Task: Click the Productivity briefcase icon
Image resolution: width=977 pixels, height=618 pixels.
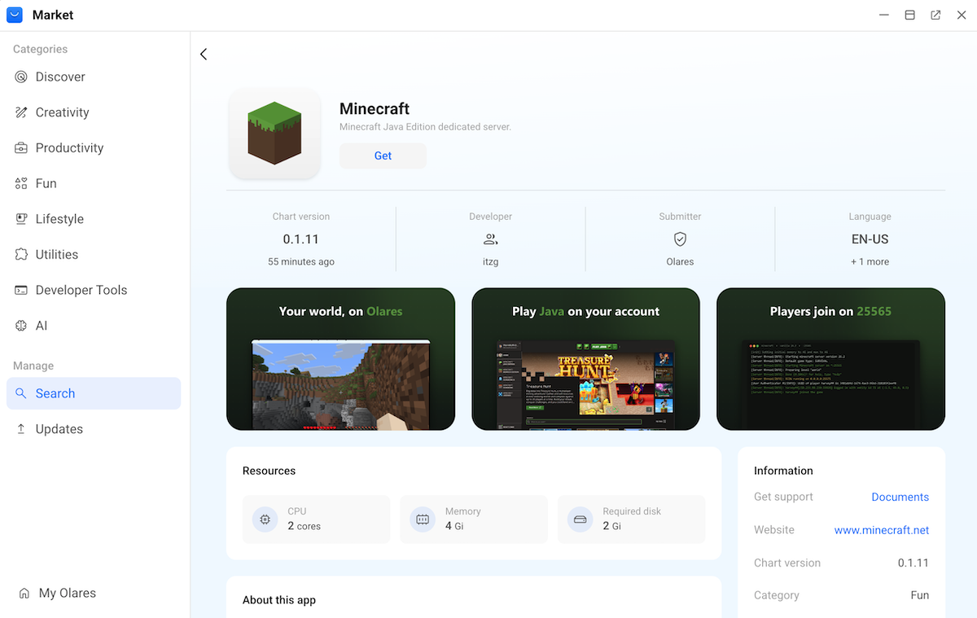Action: point(21,147)
